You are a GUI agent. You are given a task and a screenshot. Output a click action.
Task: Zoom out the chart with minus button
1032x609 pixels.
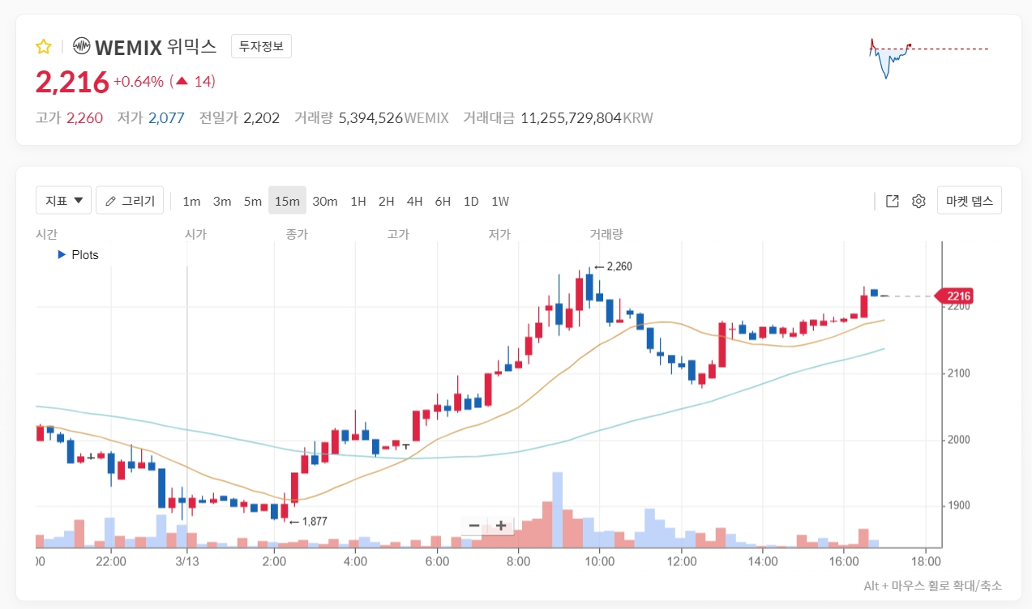point(474,526)
